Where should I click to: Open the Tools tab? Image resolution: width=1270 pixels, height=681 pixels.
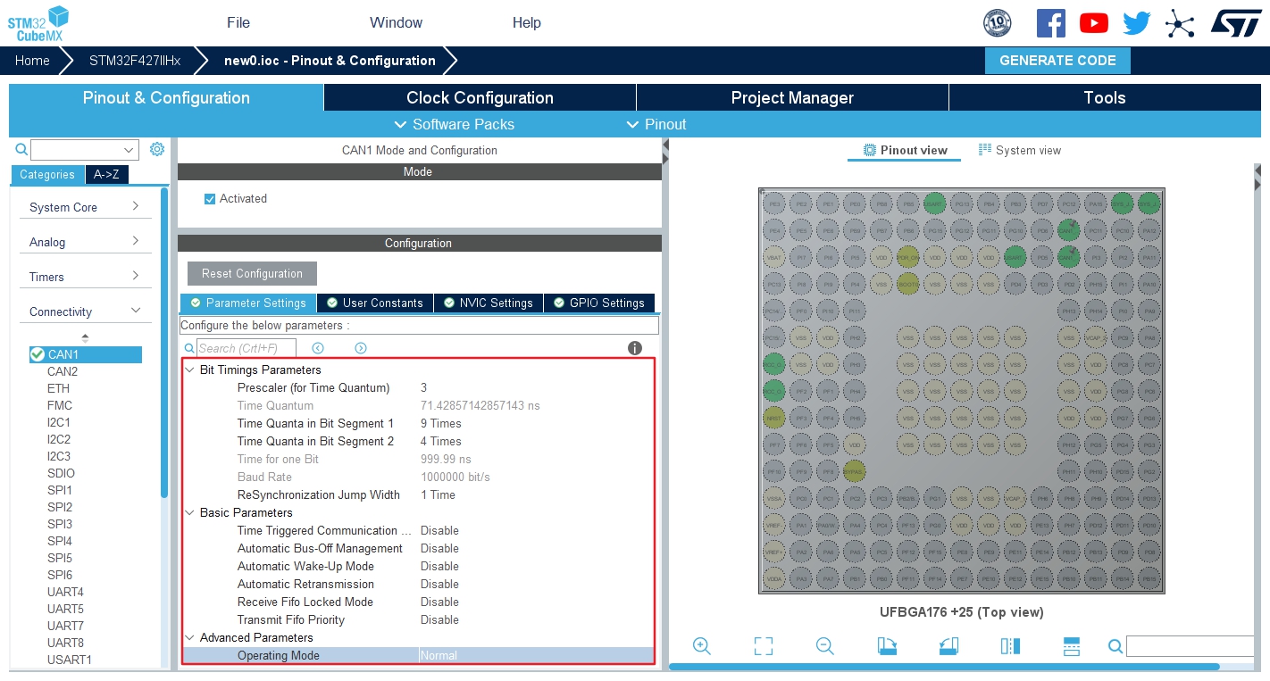(1105, 97)
